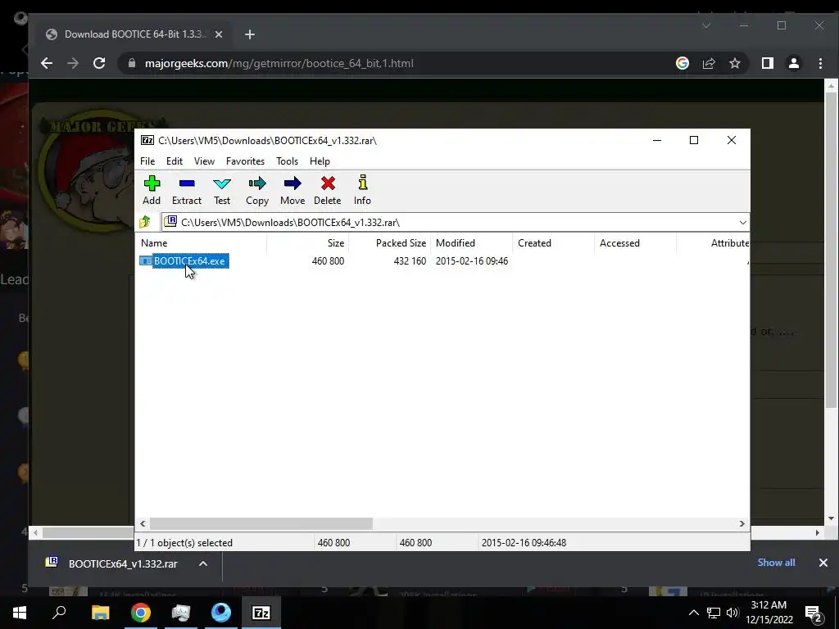Screen dimensions: 839x629
Task: Click the 7-Zip taskbar icon
Action: (261, 613)
